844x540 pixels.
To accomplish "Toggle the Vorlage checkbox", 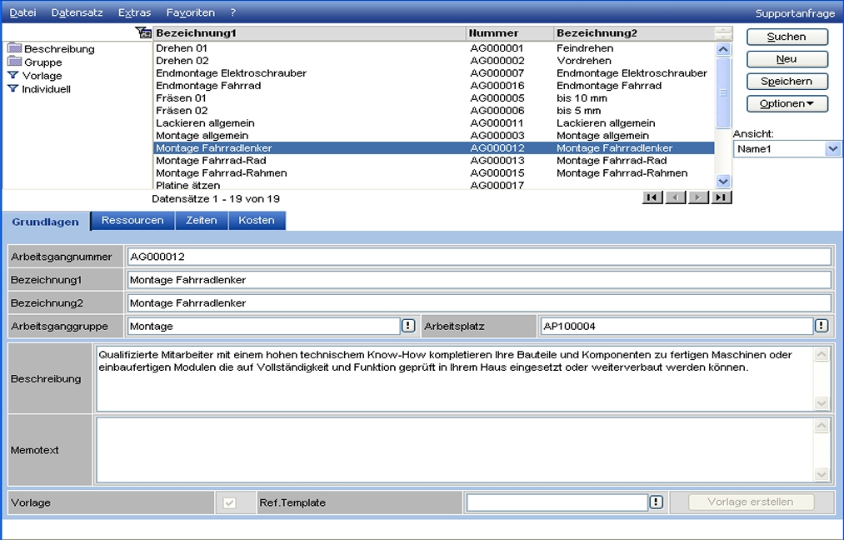I will [x=229, y=502].
